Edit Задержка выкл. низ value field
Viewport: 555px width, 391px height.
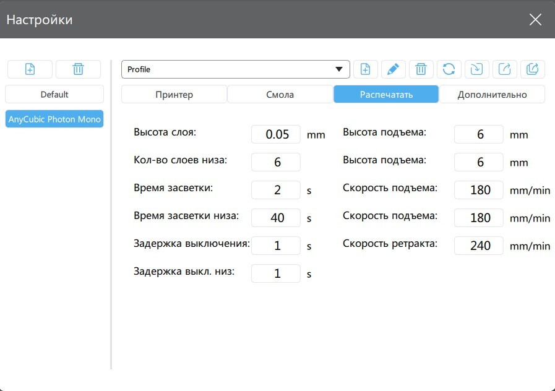[276, 273]
